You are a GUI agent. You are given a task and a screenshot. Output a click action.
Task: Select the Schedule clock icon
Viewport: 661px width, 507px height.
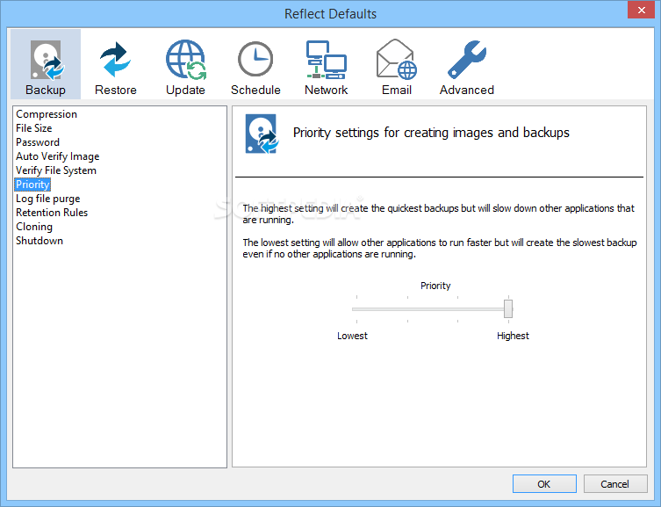point(255,60)
